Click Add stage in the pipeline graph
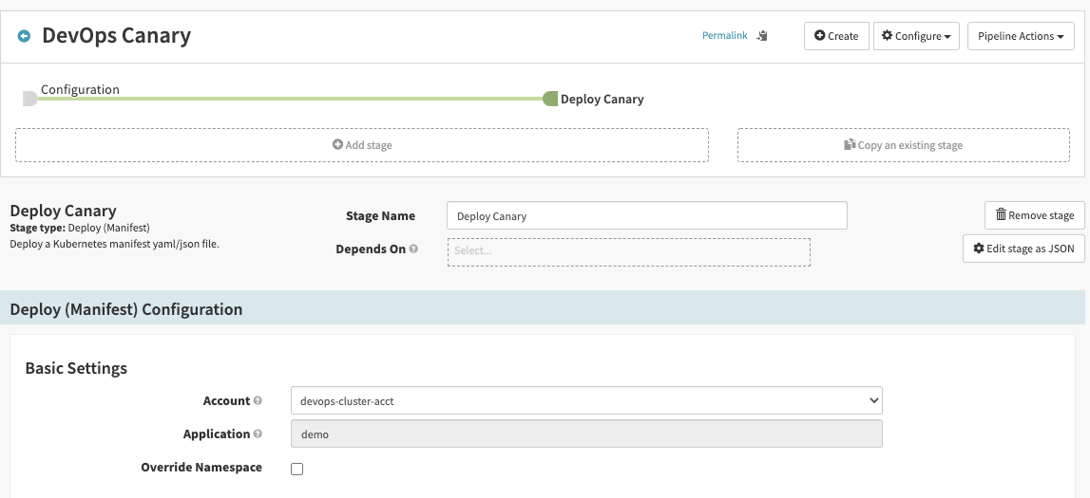Viewport: 1090px width, 498px height. coord(362,145)
